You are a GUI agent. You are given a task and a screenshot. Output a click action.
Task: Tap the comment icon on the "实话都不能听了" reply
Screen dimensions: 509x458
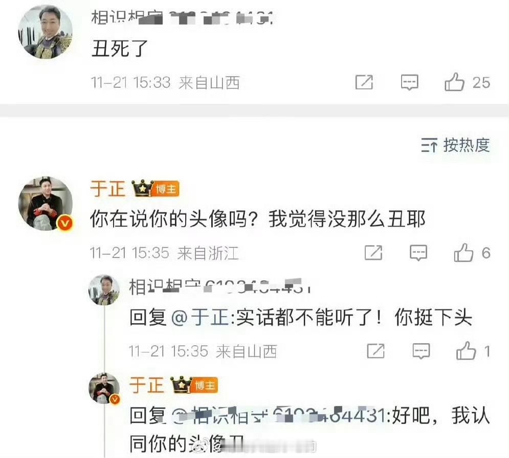click(x=421, y=351)
